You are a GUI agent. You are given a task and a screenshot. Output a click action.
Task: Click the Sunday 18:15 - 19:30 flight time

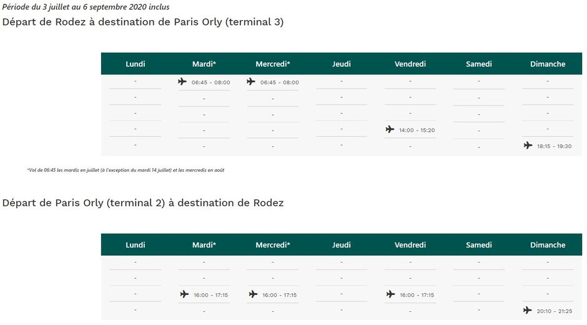tap(555, 146)
